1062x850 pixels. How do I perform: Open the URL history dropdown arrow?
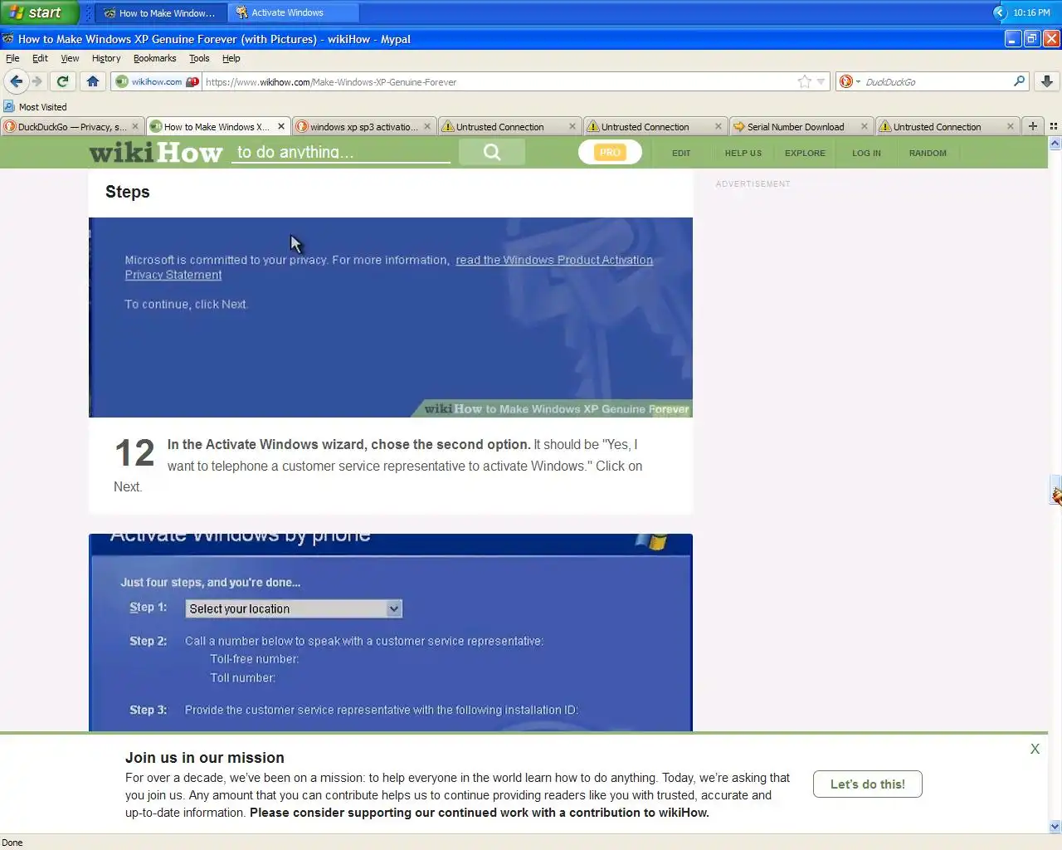pos(821,81)
